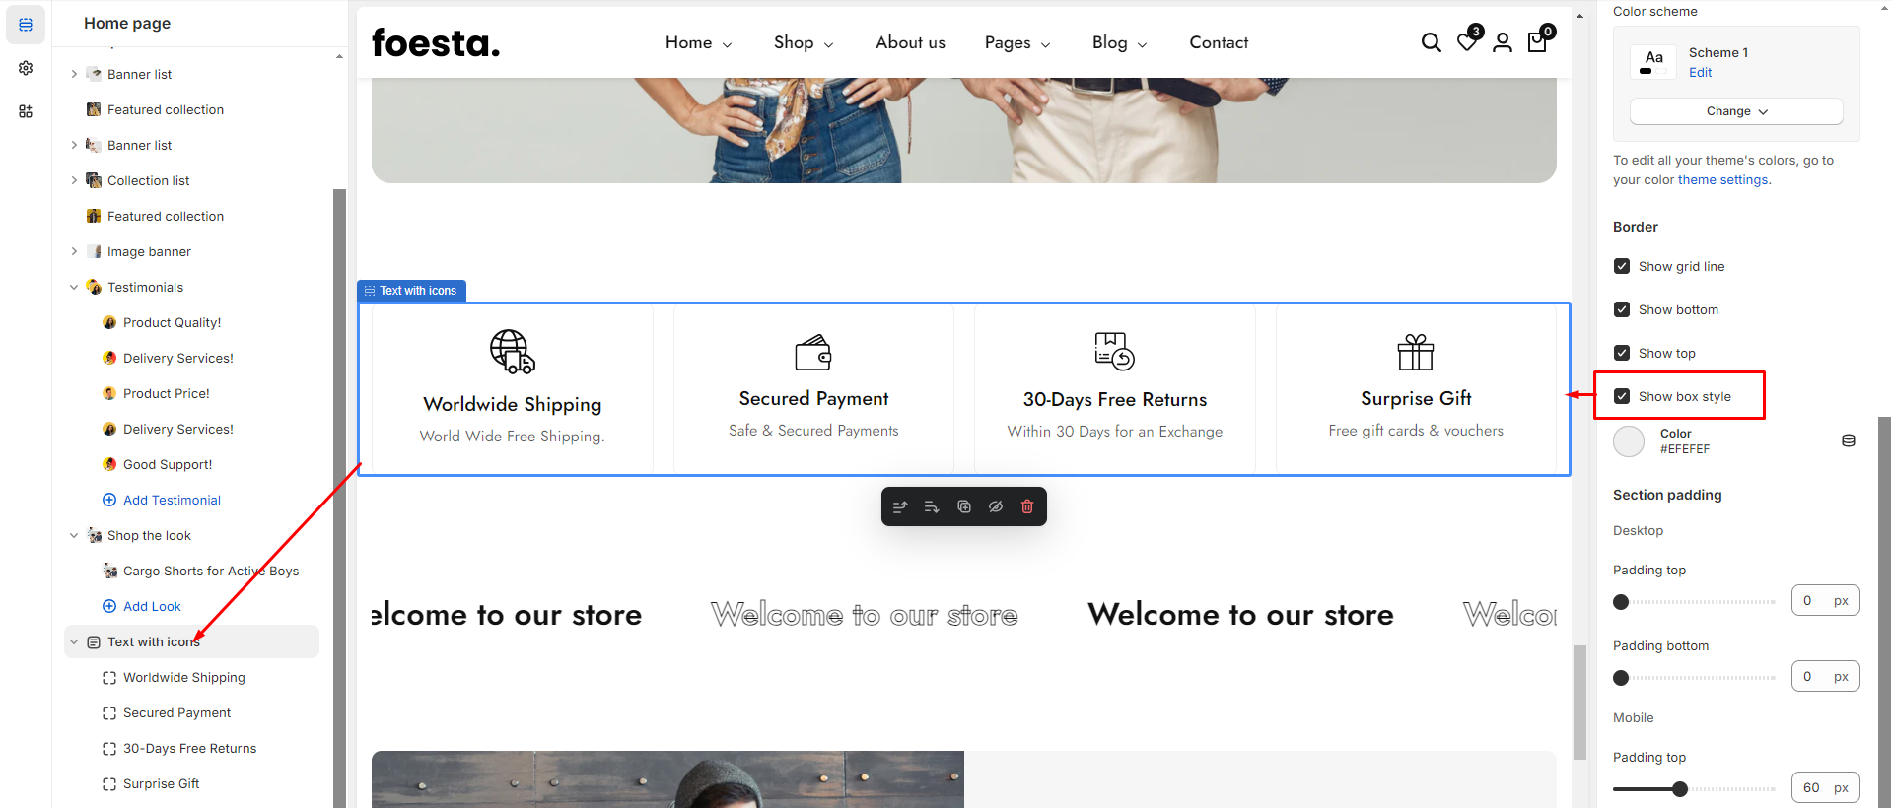The image size is (1892, 808).
Task: Uncheck Show grid line checkbox
Action: pyautogui.click(x=1622, y=266)
